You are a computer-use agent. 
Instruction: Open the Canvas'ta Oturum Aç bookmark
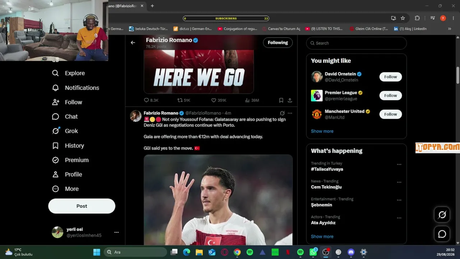coord(281,29)
